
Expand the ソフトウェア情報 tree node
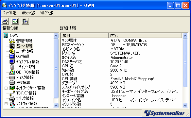[x=6, y=104]
